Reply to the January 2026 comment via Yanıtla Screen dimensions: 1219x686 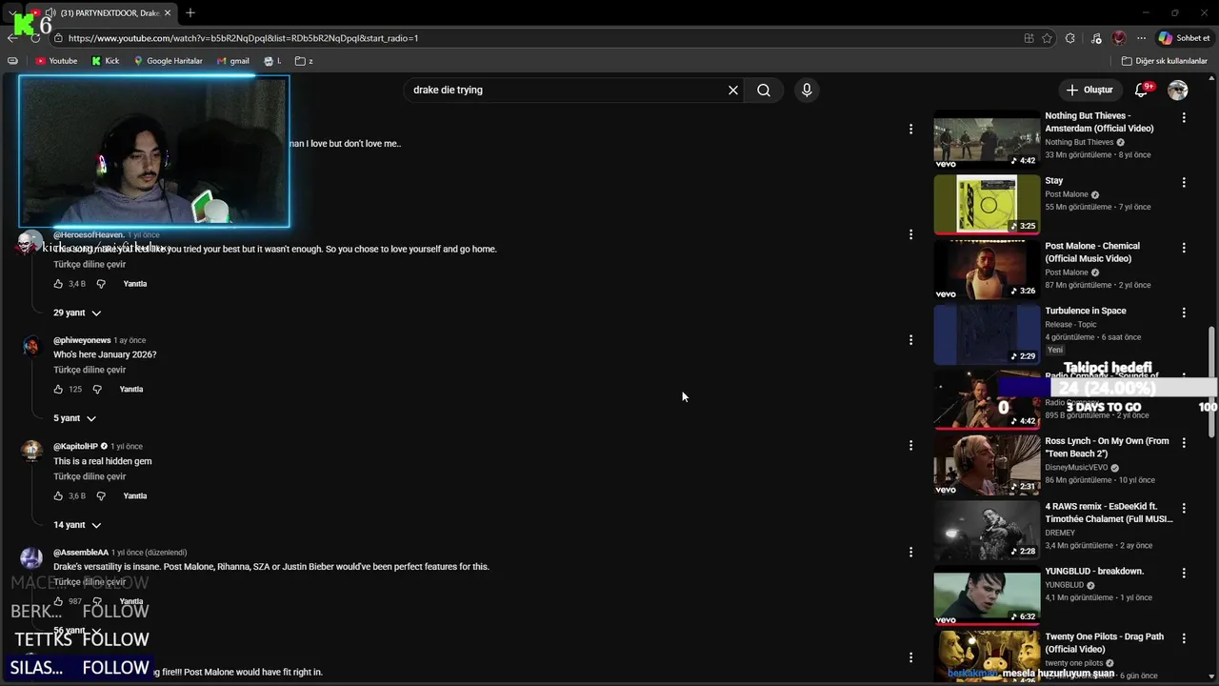pos(131,390)
